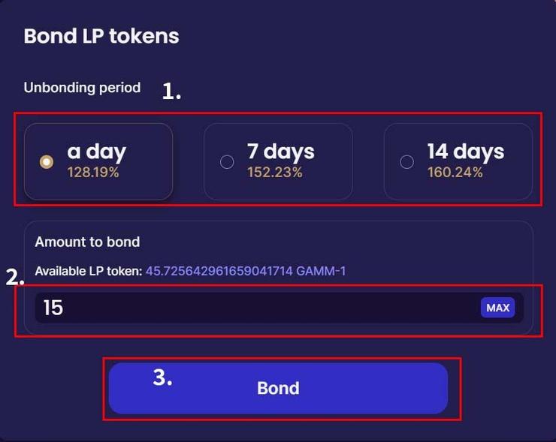Click the "Amount to bond" label
Viewport: 556px width, 442px height.
click(x=87, y=242)
